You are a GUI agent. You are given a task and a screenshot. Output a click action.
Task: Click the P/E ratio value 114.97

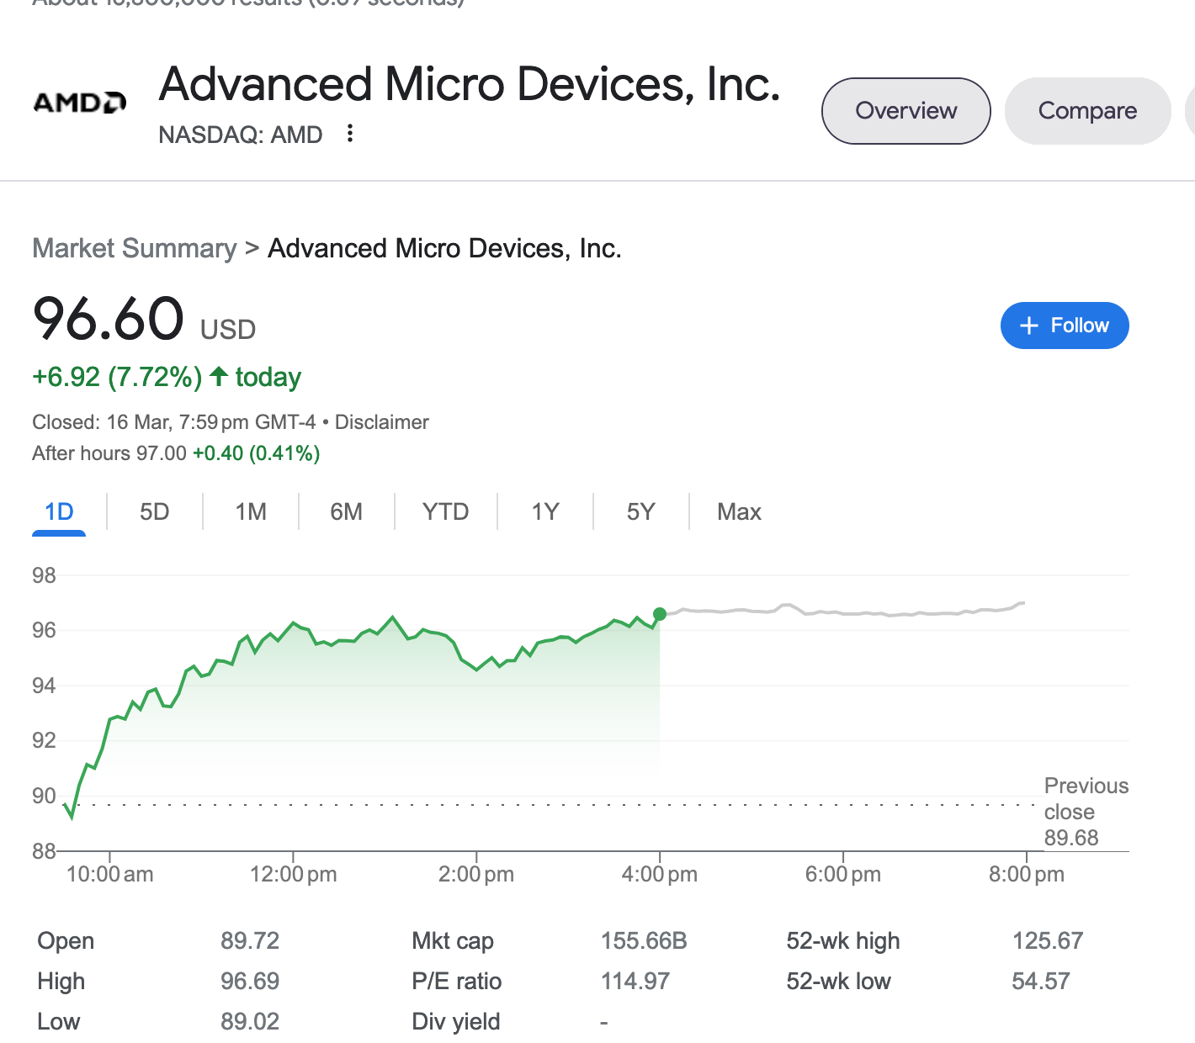click(x=635, y=981)
